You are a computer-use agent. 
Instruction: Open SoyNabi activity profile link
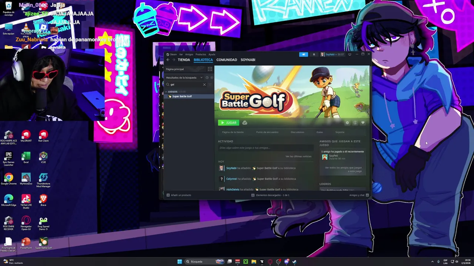coord(231,168)
